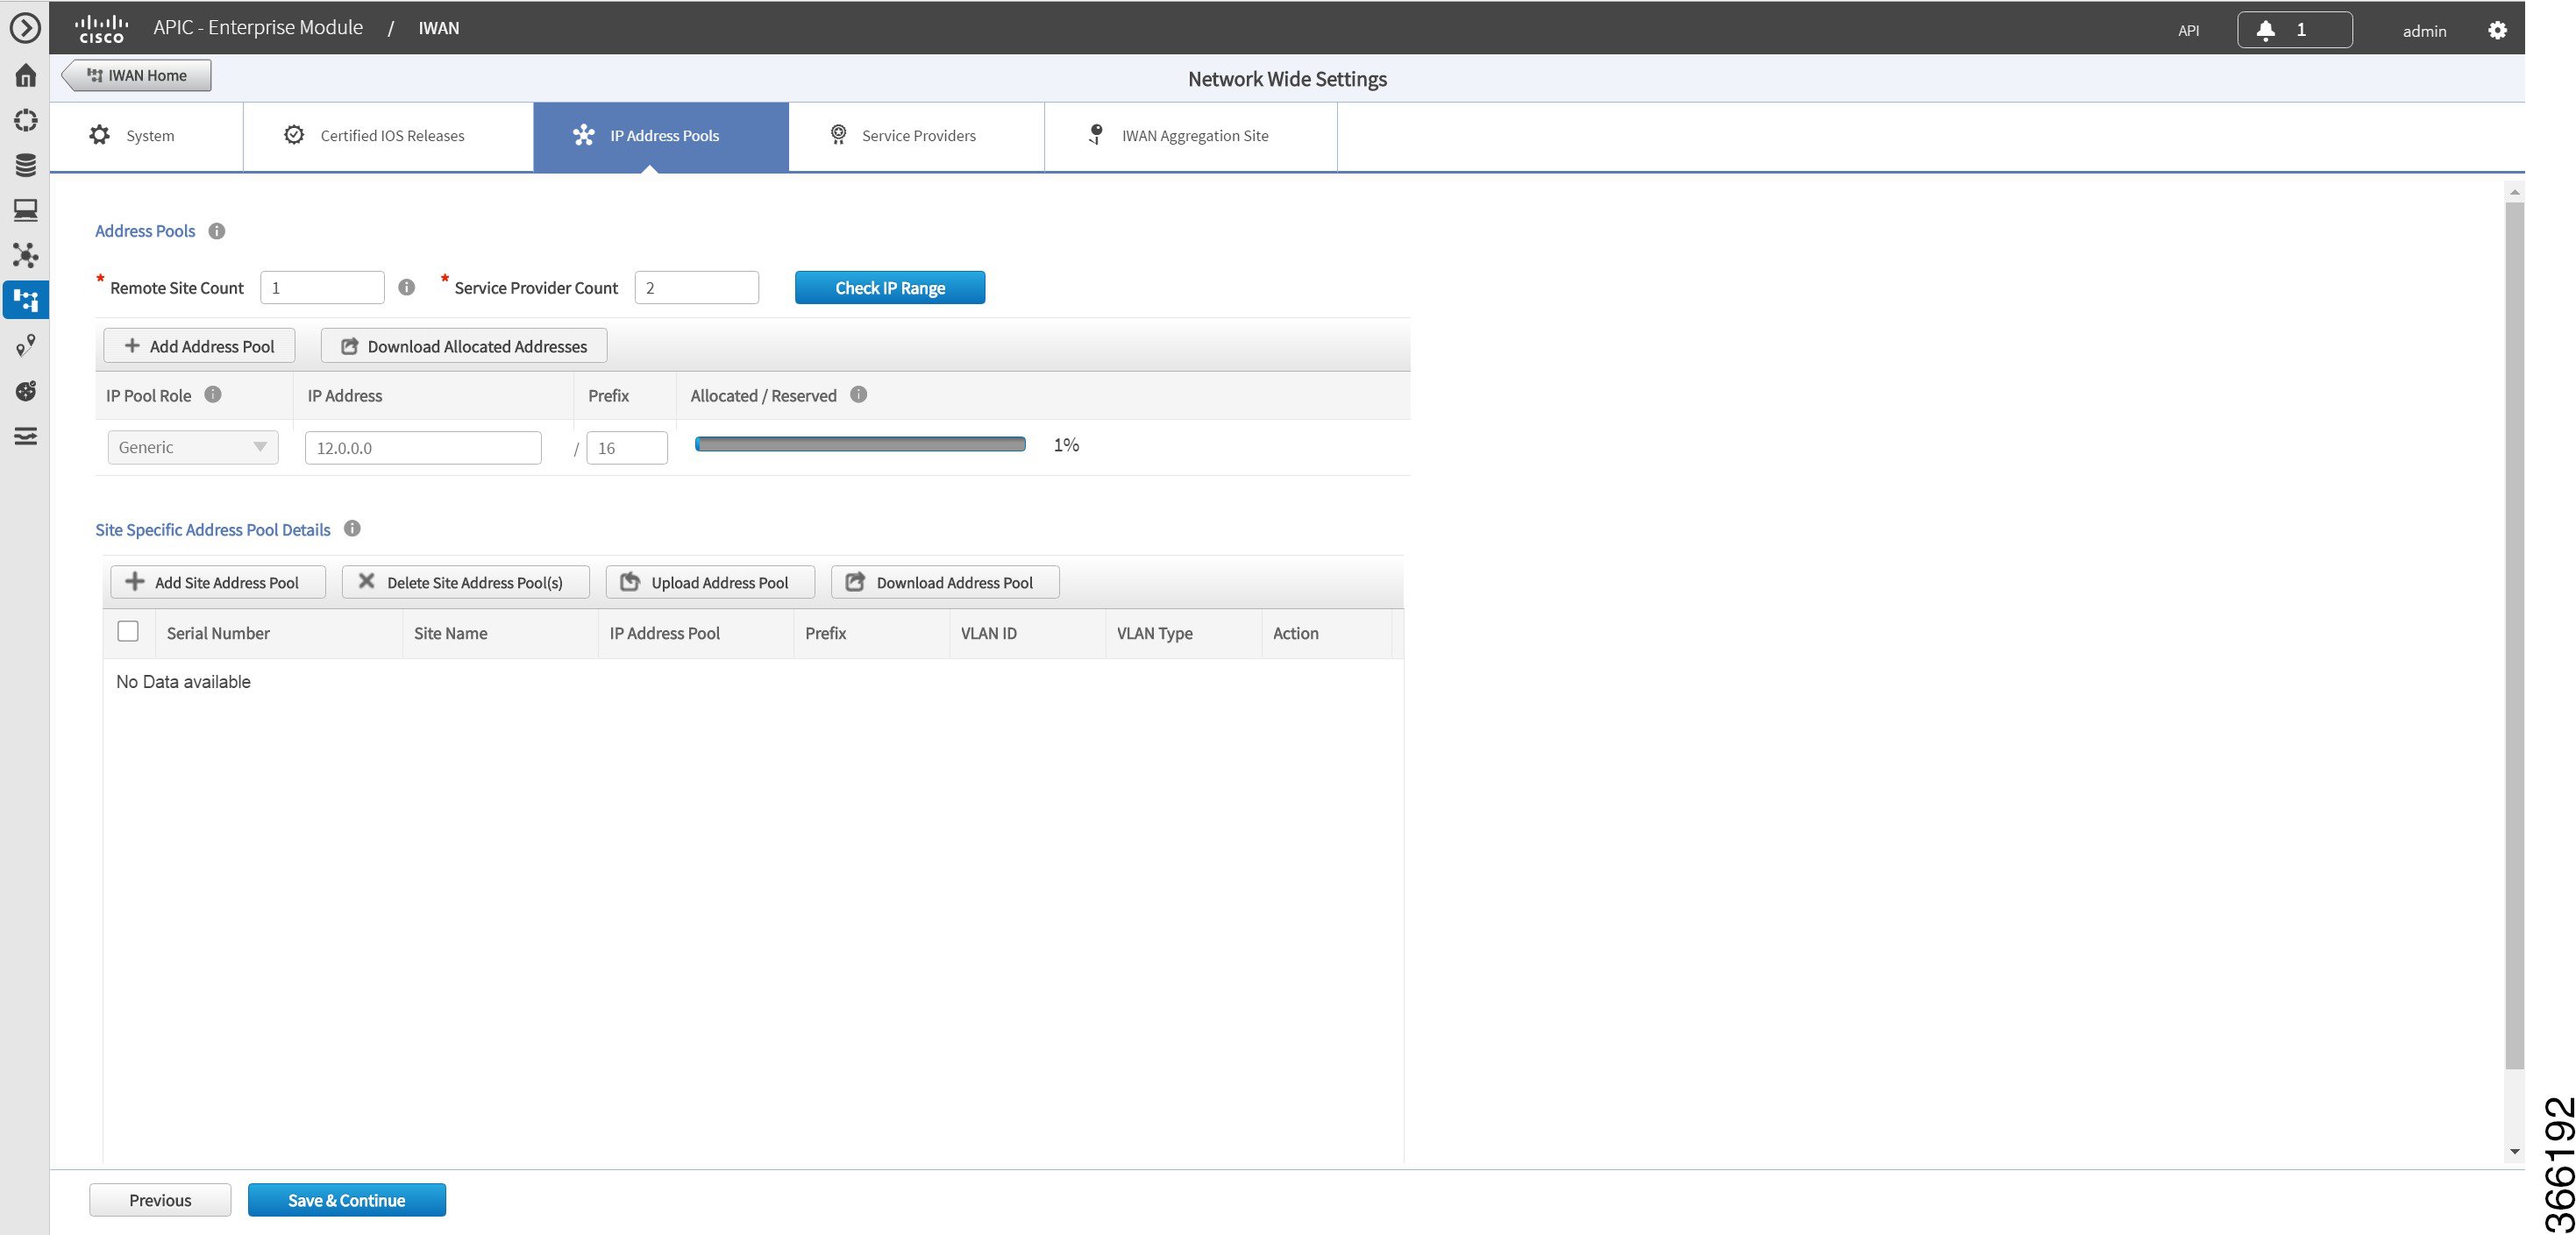Click scrollbar up arrow
2576x1235 pixels.
[x=2514, y=191]
